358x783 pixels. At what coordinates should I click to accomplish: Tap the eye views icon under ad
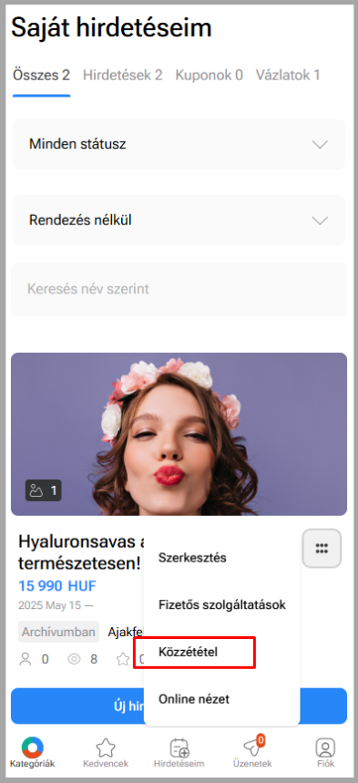pyautogui.click(x=75, y=659)
